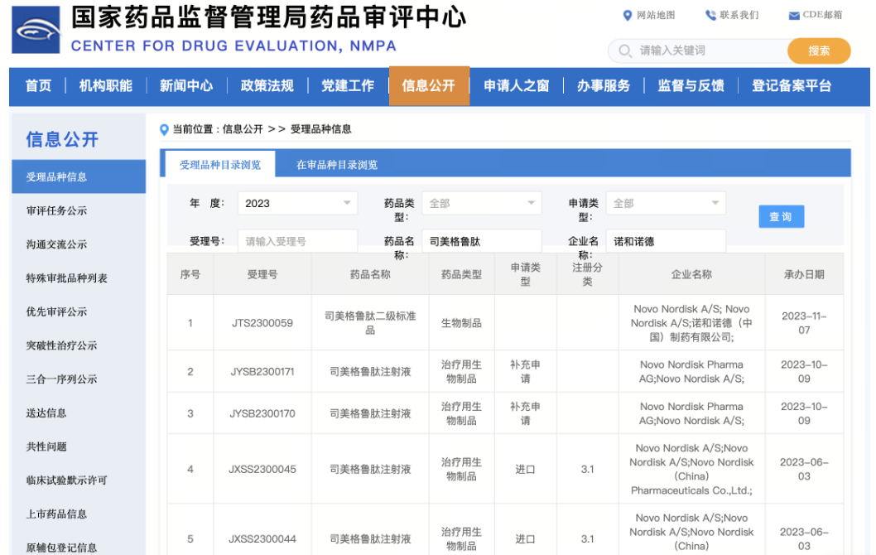876x555 pixels.
Task: Click the 企业名称 column header
Action: [x=691, y=274]
